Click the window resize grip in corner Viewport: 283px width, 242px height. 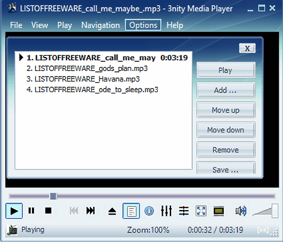click(274, 233)
